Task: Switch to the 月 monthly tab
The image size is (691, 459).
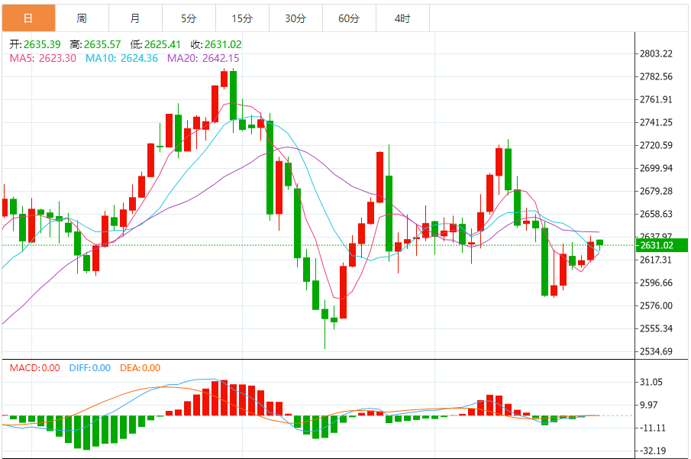Action: [x=135, y=18]
